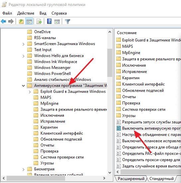This screenshot has height=183, width=181.
Task: Select policy Задать случайное время выполнения
Action: (148, 166)
